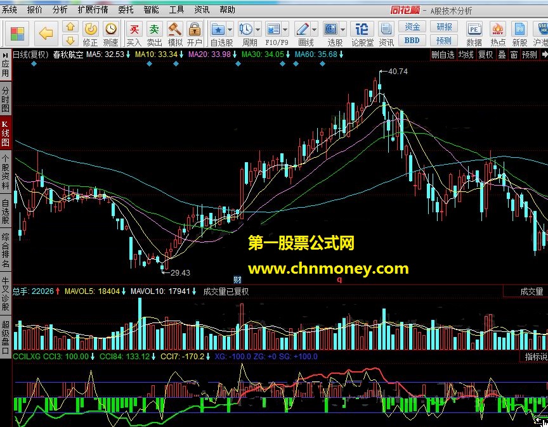548x427 pixels.
Task: Open the 数据 PE data icon
Action: coord(474,29)
